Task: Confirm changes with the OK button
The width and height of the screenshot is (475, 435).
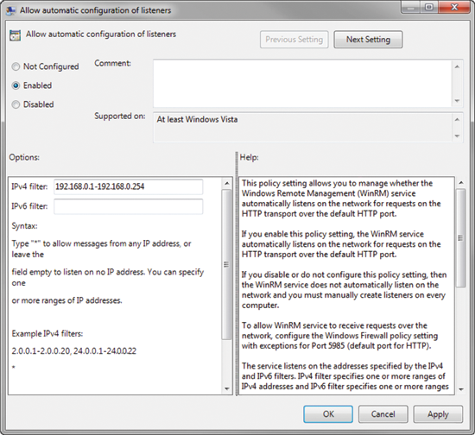Action: 328,414
